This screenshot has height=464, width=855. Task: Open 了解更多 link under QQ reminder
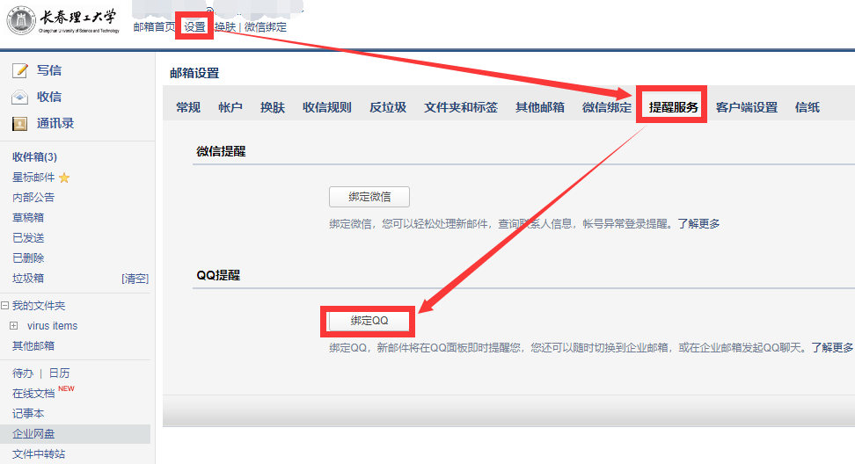coord(832,347)
